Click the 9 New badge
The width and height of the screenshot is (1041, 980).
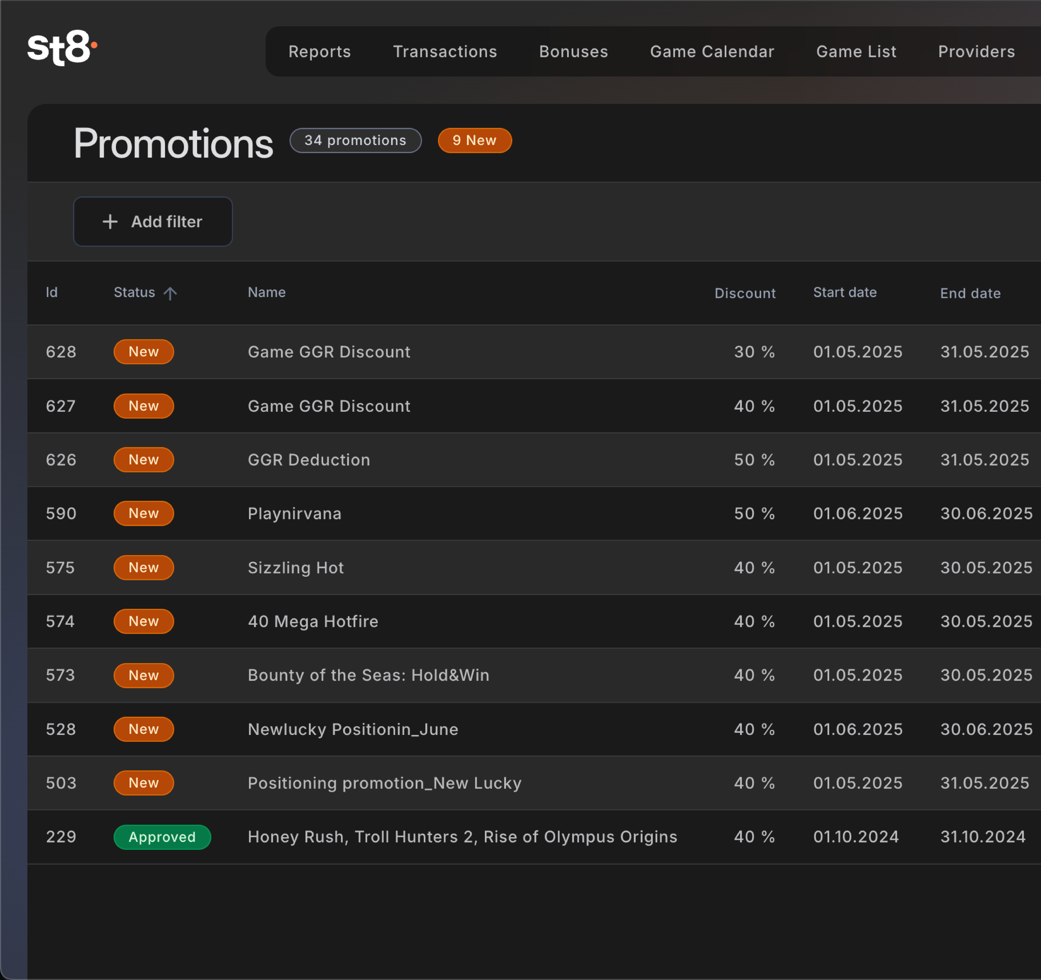(474, 140)
